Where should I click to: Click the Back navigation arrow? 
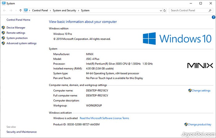pyautogui.click(x=4, y=10)
